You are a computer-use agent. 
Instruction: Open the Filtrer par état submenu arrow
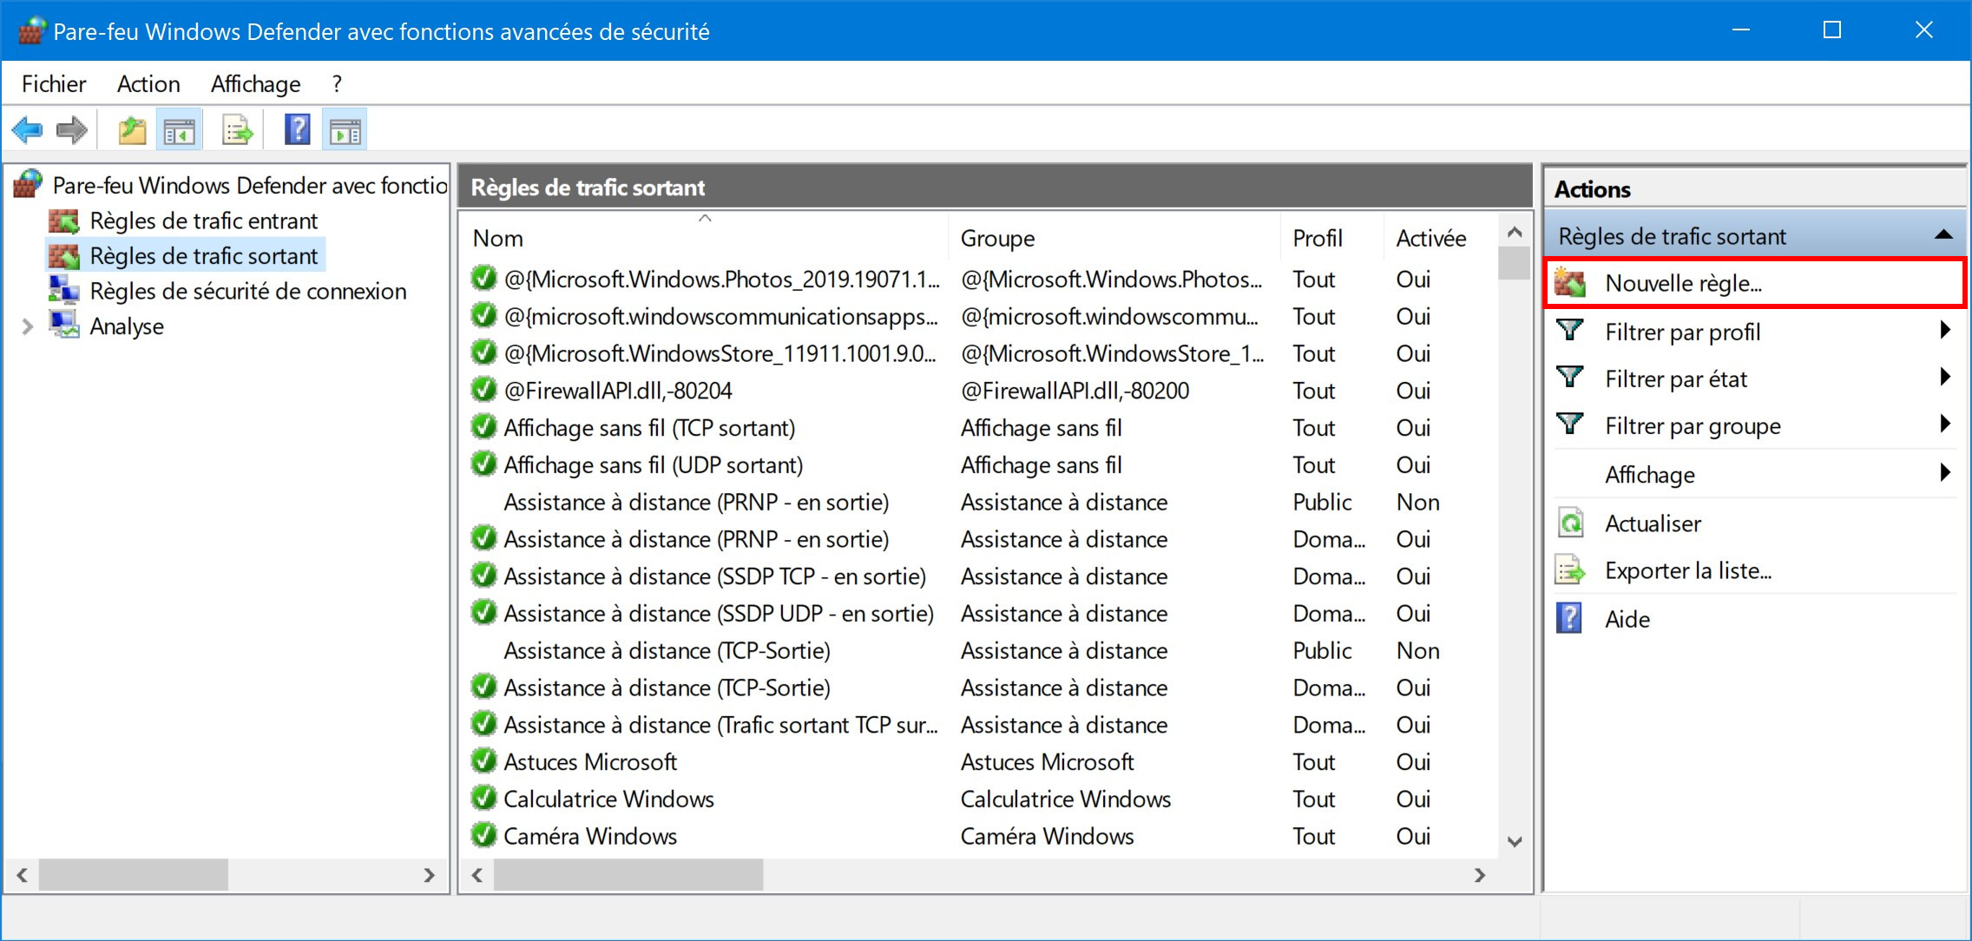tap(1945, 378)
